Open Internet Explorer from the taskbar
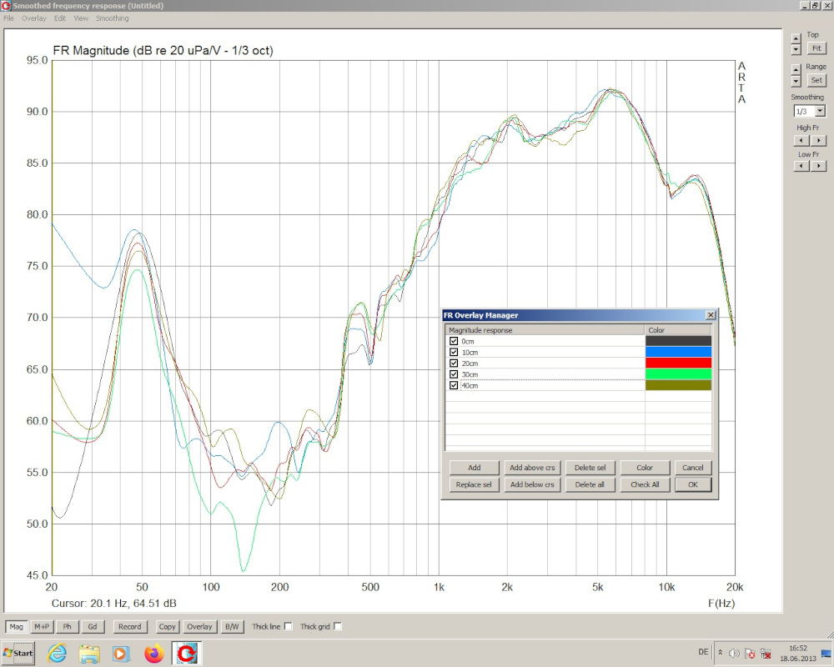The width and height of the screenshot is (834, 667). [x=58, y=652]
